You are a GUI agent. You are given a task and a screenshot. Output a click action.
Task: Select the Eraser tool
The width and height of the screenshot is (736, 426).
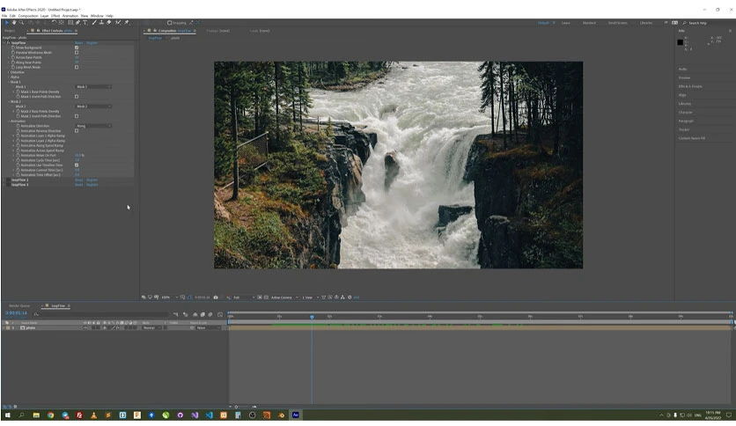(x=109, y=23)
